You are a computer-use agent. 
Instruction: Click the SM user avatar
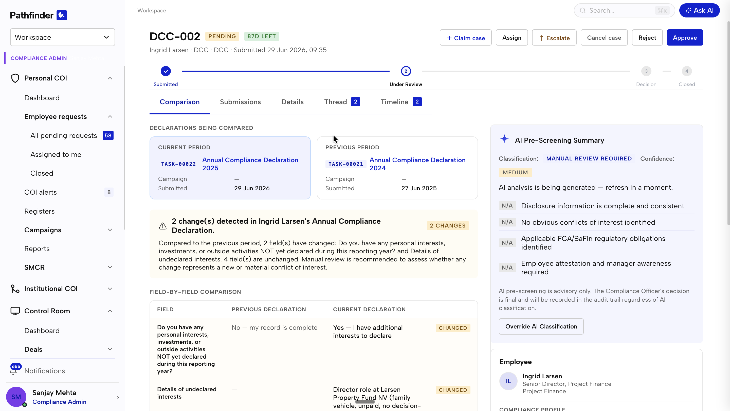point(16,397)
